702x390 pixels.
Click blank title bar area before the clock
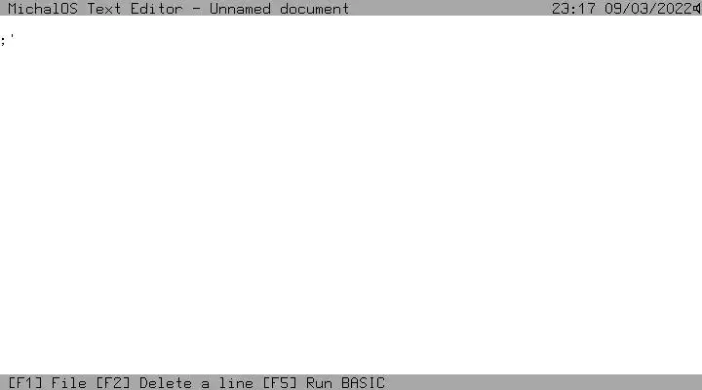[448, 8]
